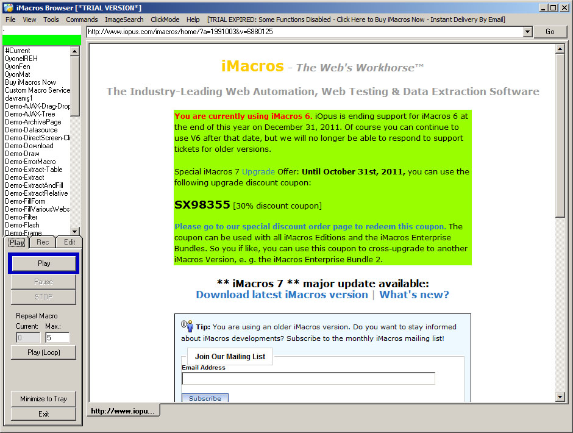Open the ImageSearch menu
Viewport: 573px width, 433px height.
[x=124, y=20]
